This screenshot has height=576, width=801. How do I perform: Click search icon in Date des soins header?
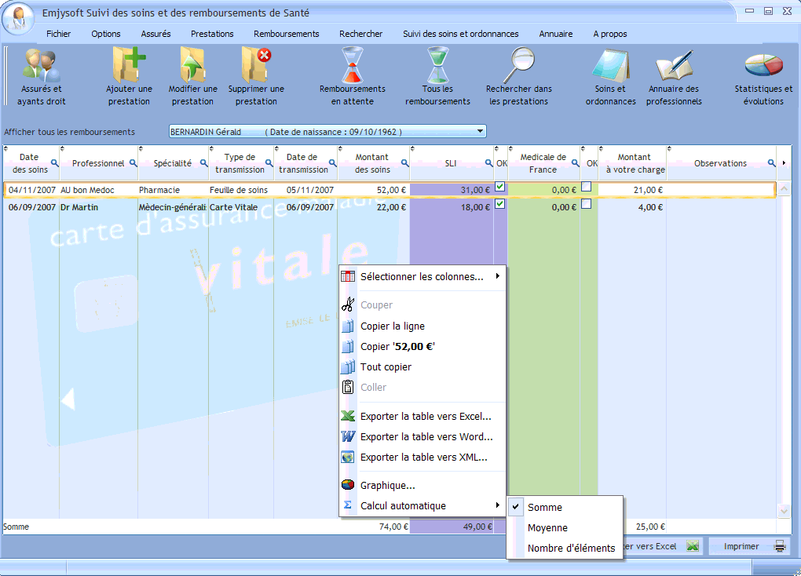54,163
